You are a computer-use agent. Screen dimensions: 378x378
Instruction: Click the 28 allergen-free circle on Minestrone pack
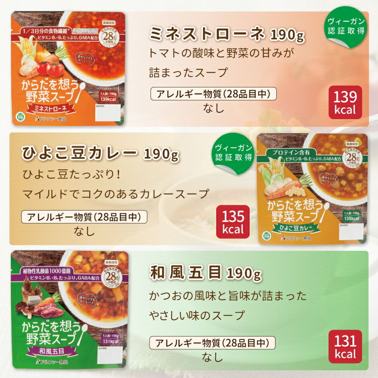(109, 37)
